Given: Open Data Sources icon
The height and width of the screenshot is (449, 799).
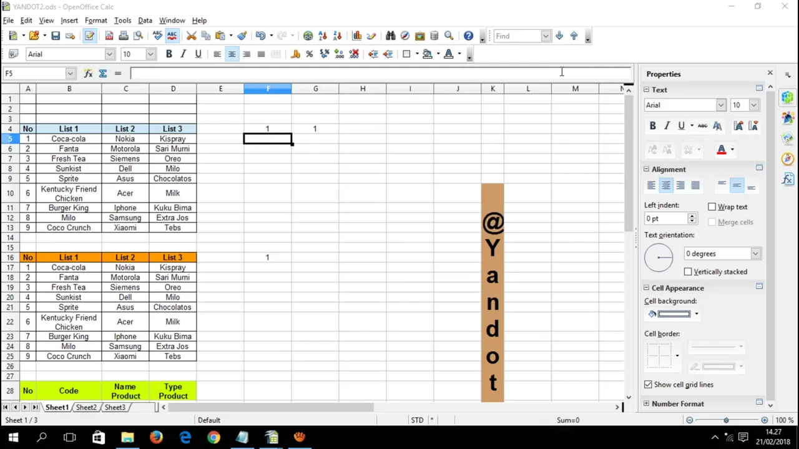Looking at the screenshot, I should 434,36.
